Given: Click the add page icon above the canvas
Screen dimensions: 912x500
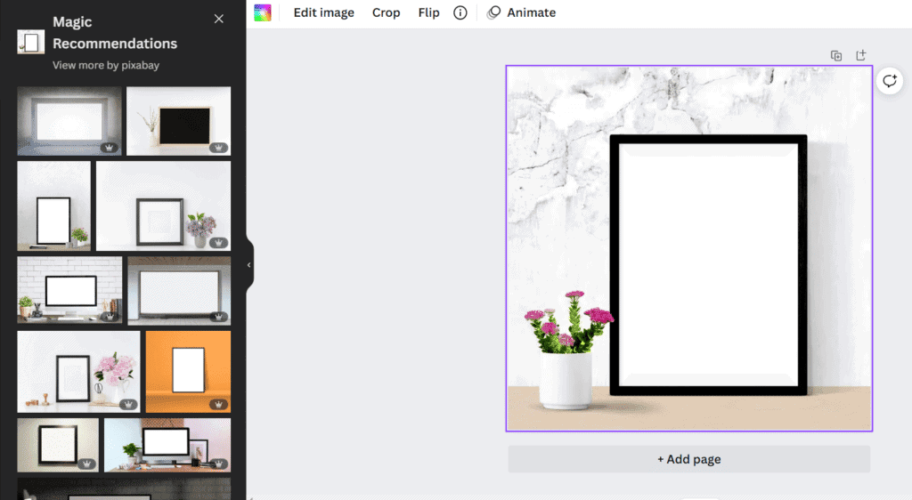Looking at the screenshot, I should click(861, 55).
